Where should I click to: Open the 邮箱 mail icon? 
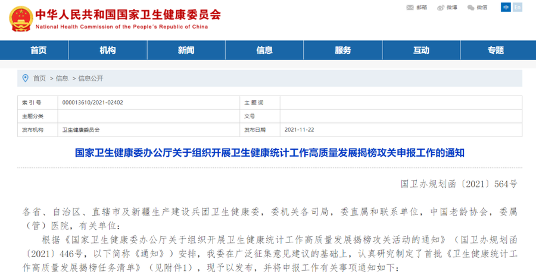tap(410, 8)
